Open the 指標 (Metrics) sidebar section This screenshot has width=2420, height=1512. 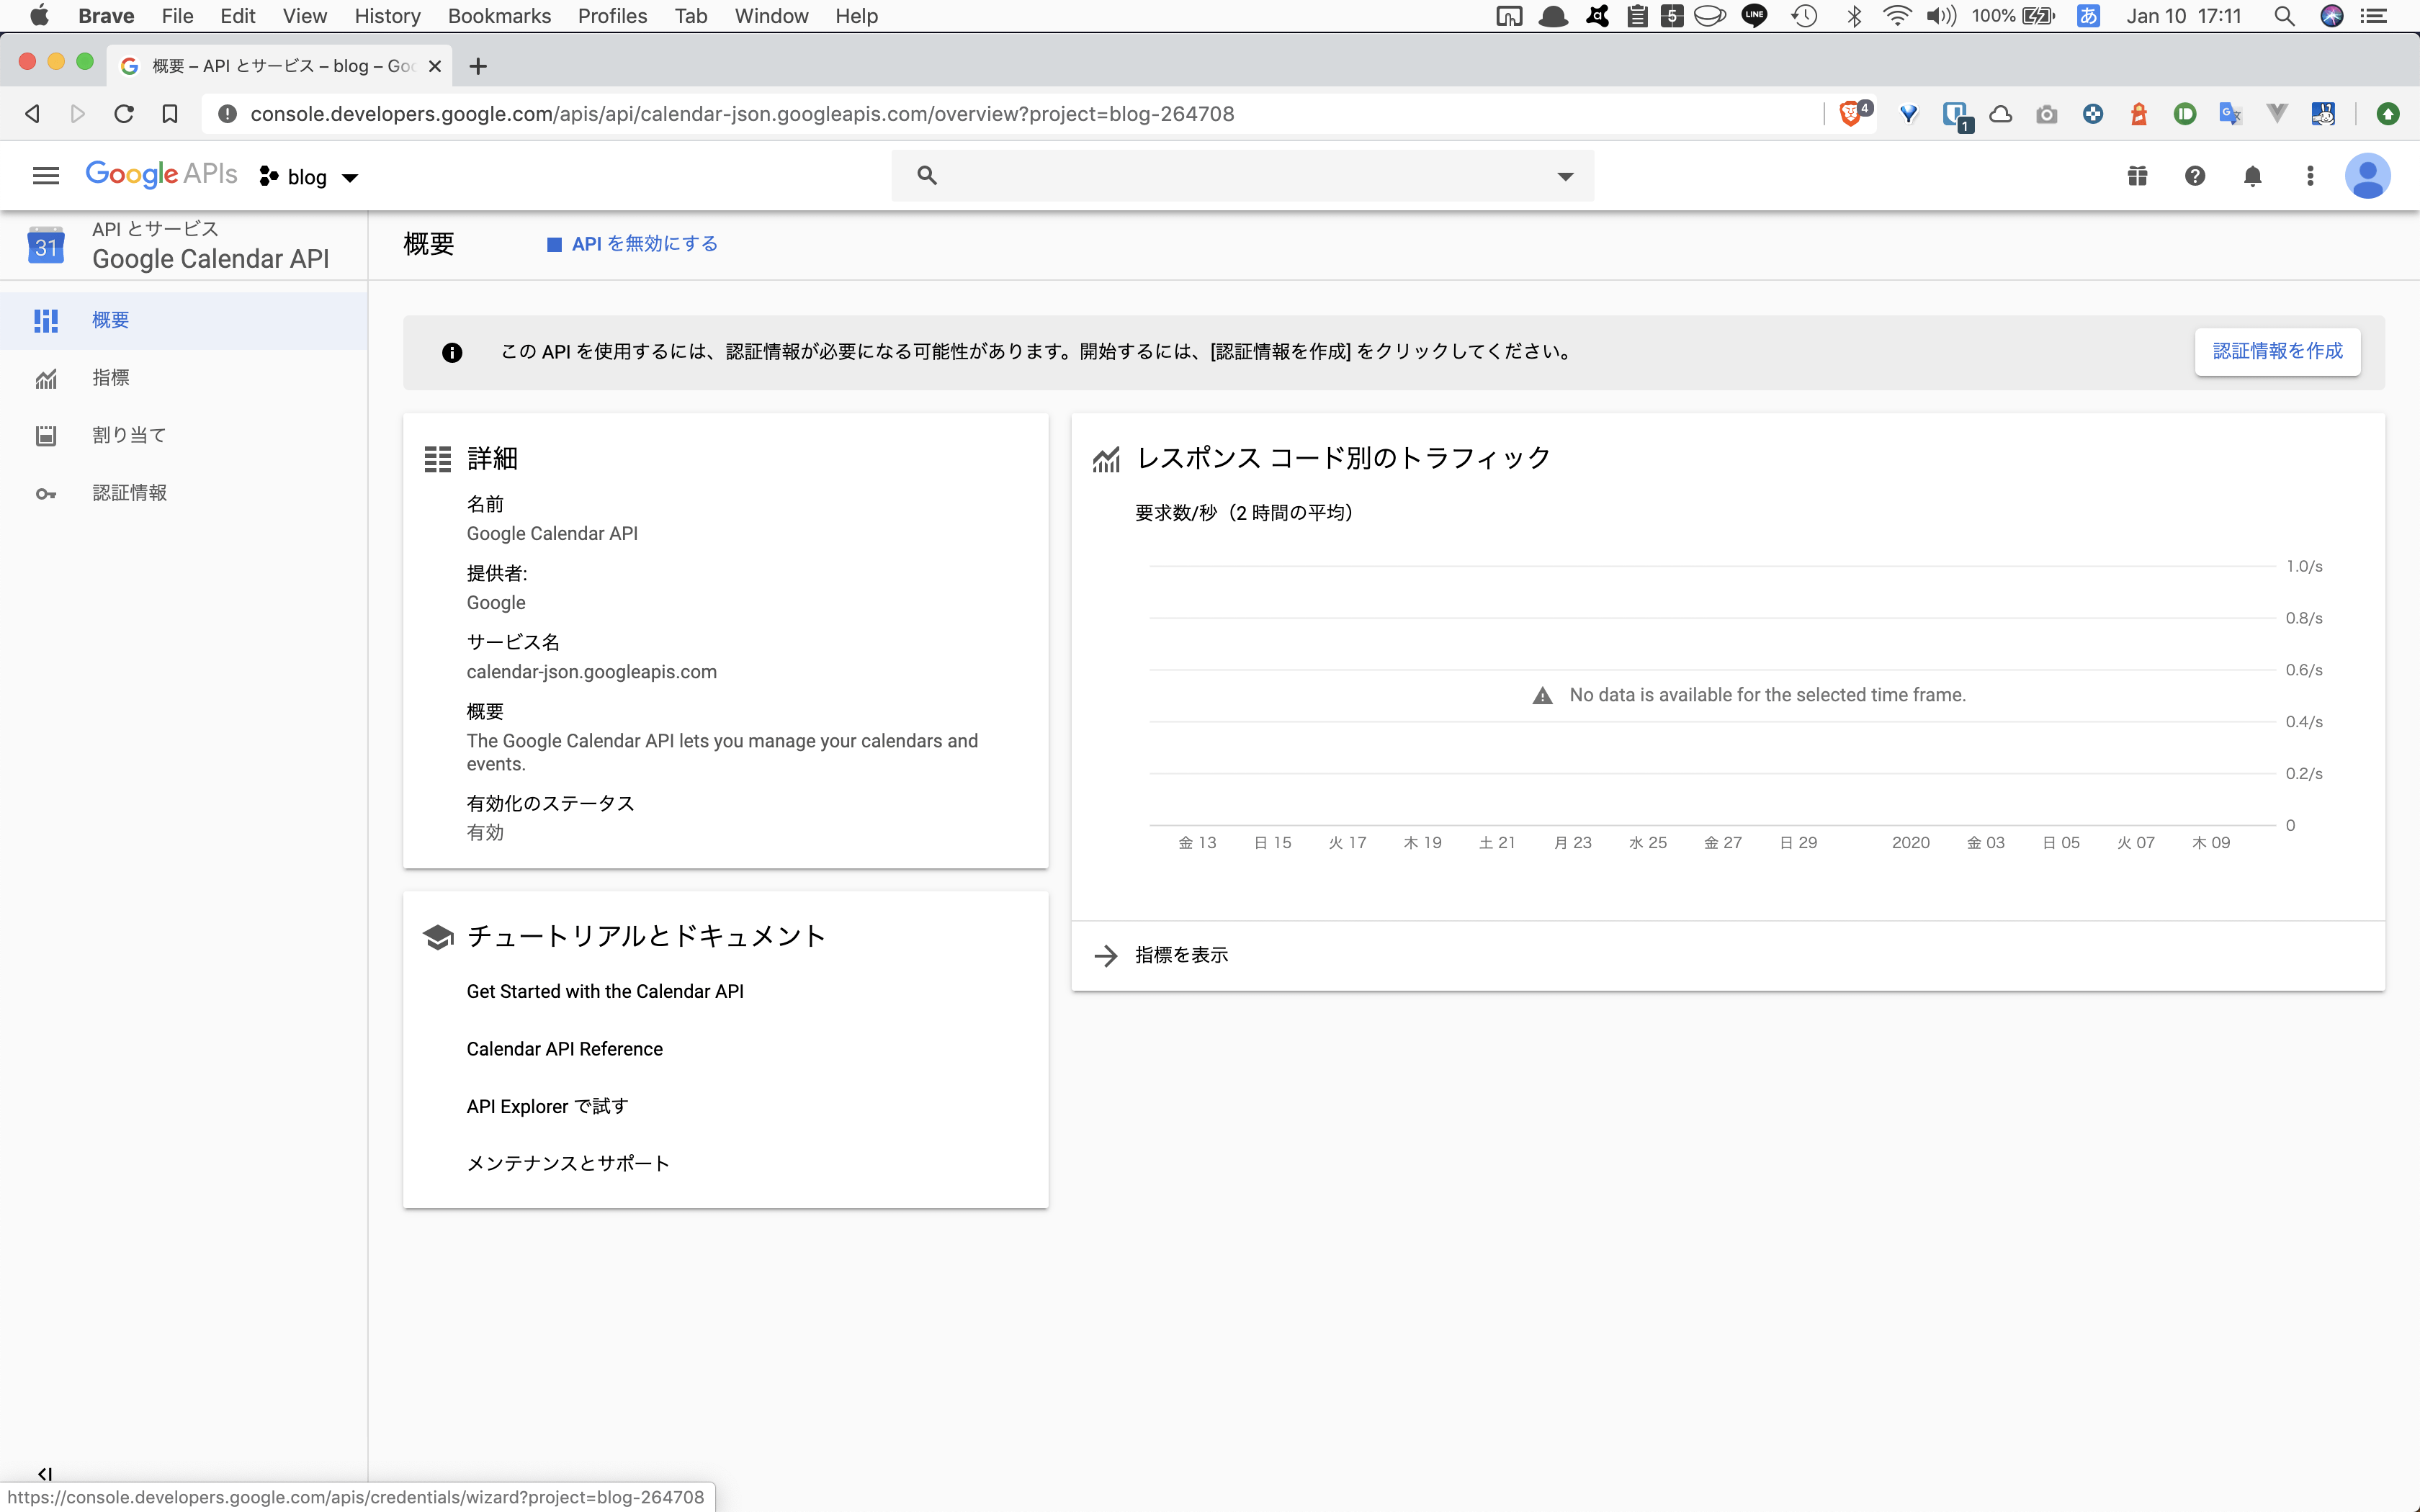coord(112,377)
